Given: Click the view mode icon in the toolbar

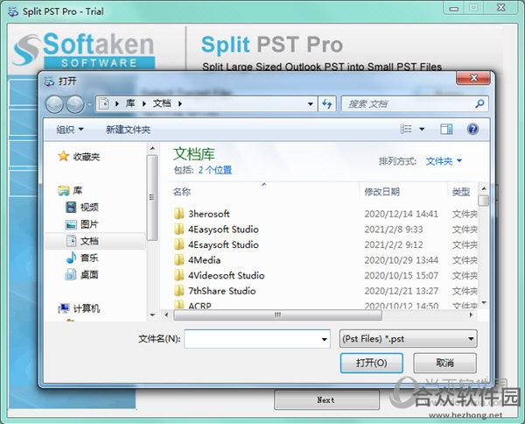Looking at the screenshot, I should pyautogui.click(x=406, y=129).
